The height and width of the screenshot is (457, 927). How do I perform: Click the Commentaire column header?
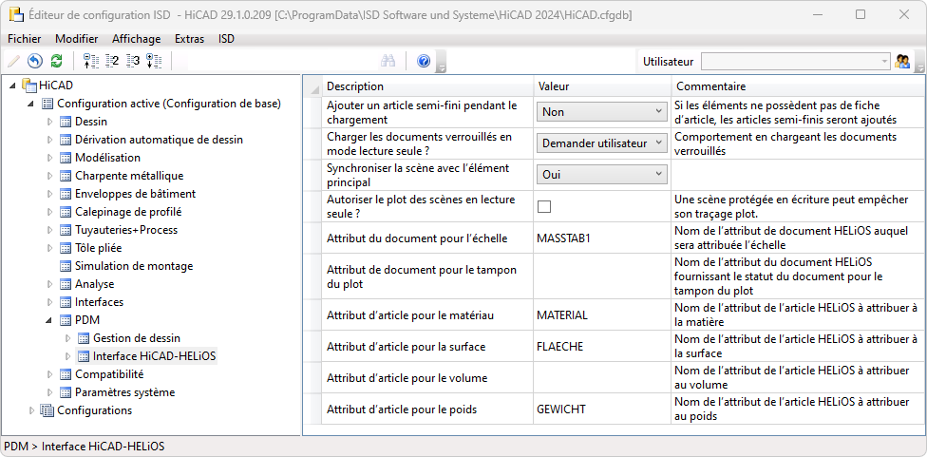tap(797, 86)
